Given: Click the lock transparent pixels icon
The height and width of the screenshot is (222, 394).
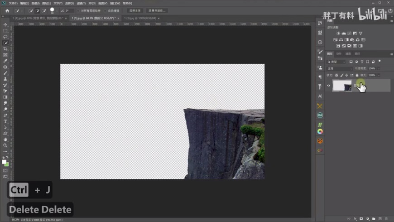Looking at the screenshot, I should [x=336, y=75].
